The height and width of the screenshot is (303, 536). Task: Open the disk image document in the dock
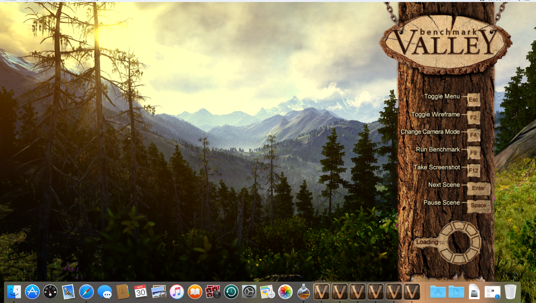click(474, 292)
